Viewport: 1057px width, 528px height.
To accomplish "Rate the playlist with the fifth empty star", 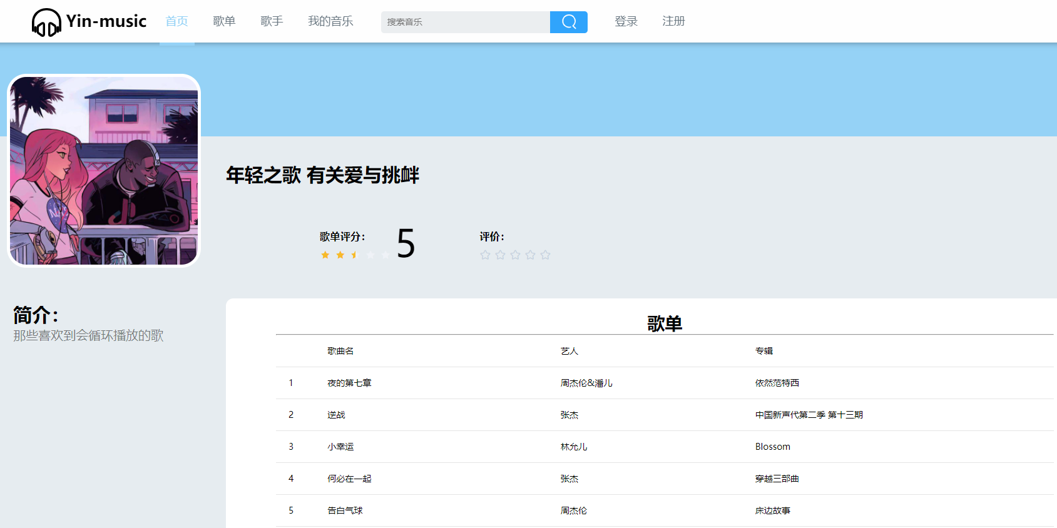I will tap(545, 255).
